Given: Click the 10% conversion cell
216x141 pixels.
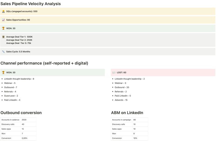Looking at the screenshot, I should (x=140, y=138).
